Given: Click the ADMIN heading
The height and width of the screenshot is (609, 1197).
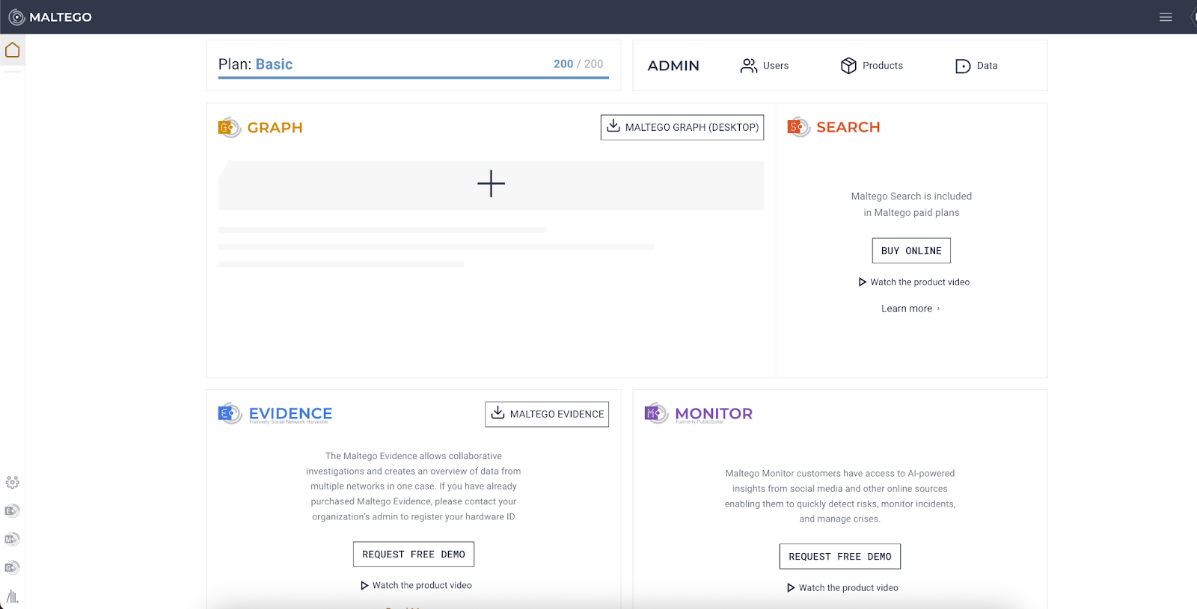Looking at the screenshot, I should pos(673,66).
